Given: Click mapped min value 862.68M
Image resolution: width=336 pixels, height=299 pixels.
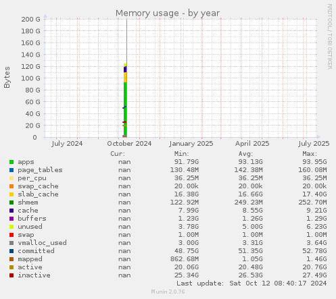Looking at the screenshot, I should click(x=185, y=259).
